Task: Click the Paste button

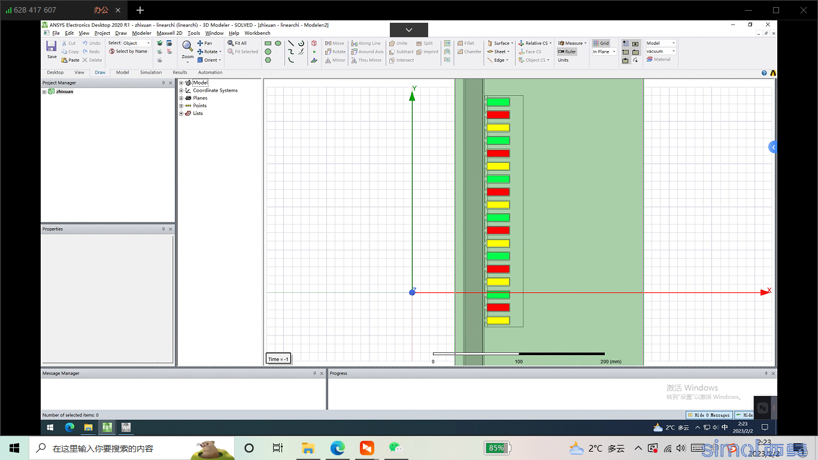Action: tap(70, 60)
